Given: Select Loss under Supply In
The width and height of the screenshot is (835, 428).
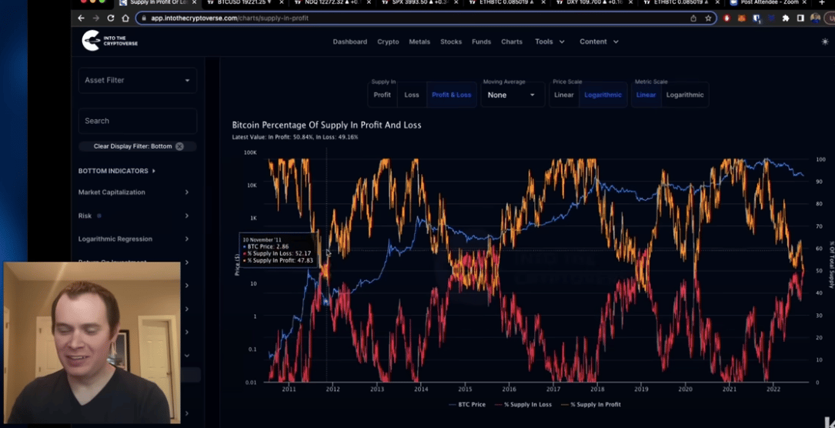Looking at the screenshot, I should tap(412, 95).
